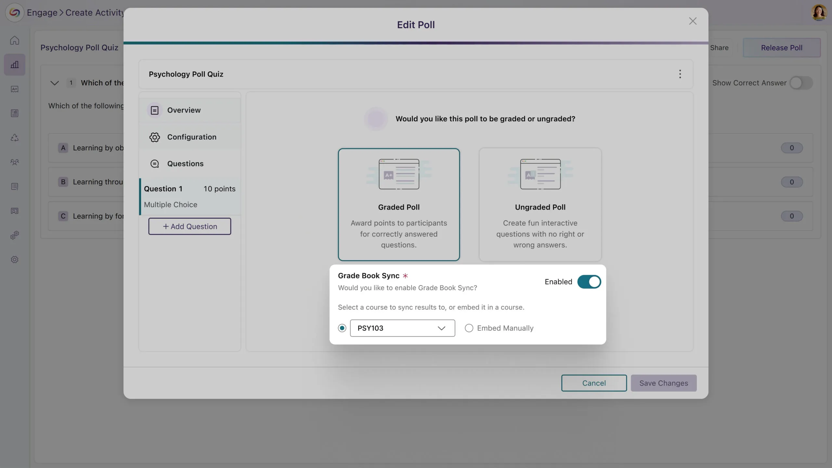Viewport: 832px width, 468px height.
Task: Select the PSY103 course radio button
Action: pyautogui.click(x=342, y=328)
